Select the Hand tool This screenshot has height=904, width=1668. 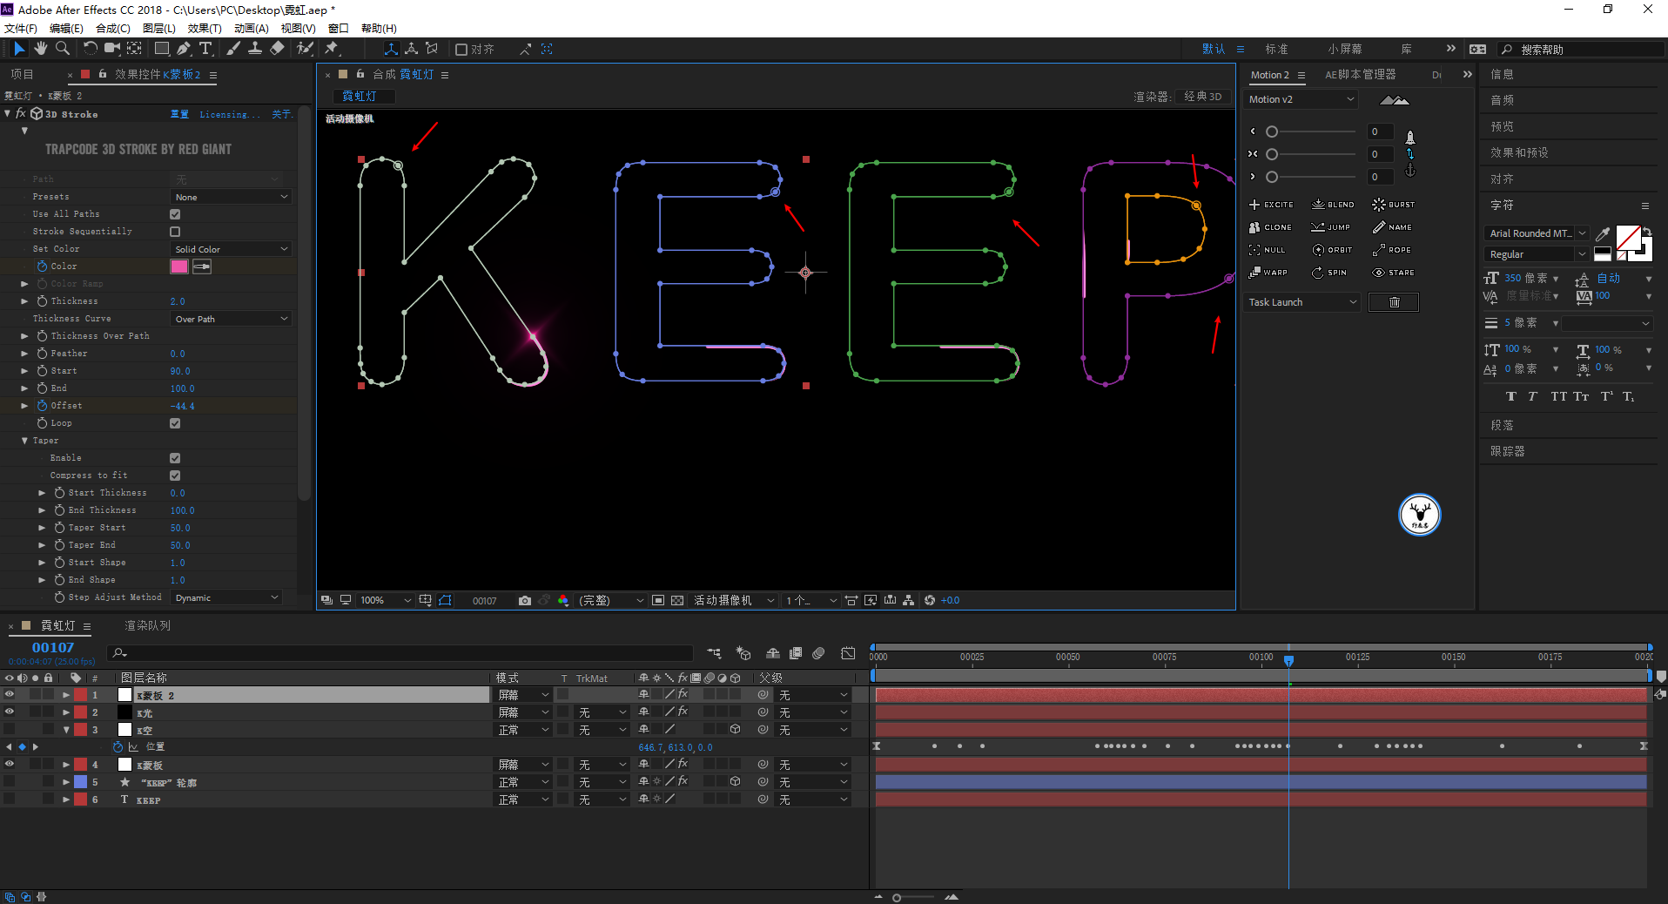click(x=41, y=49)
